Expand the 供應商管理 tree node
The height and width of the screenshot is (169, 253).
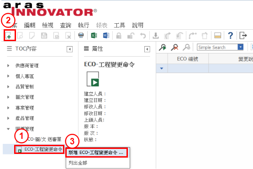(x=8, y=65)
